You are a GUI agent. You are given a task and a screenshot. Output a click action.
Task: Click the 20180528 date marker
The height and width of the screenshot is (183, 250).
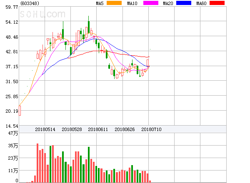coord(71,130)
